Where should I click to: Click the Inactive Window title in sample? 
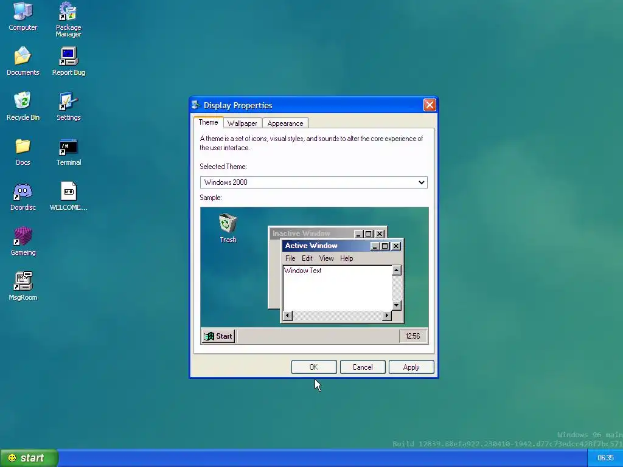[301, 233]
